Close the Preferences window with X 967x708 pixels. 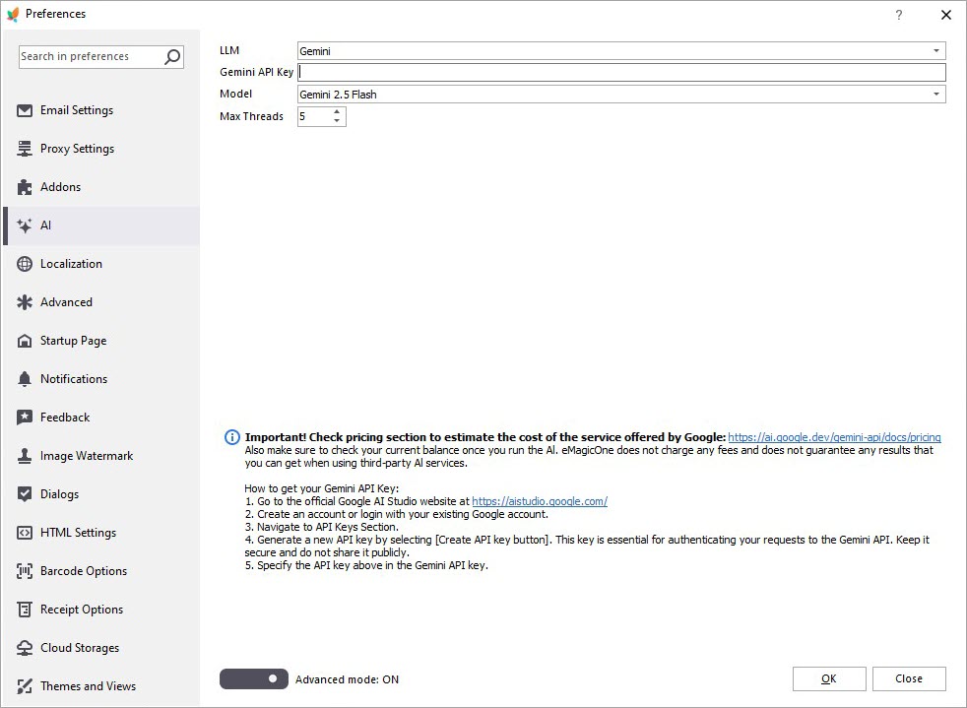(x=946, y=15)
